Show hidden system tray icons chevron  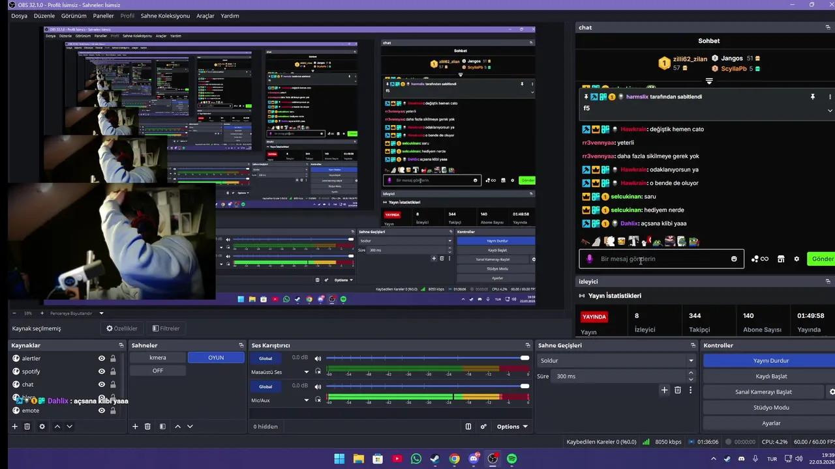coord(713,459)
